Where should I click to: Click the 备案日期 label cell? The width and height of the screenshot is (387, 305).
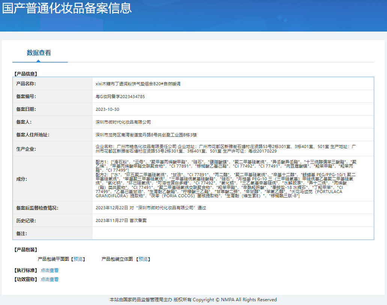coord(52,109)
